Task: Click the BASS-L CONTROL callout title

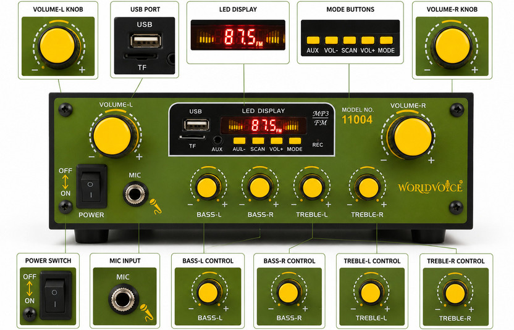Action: 208,261
